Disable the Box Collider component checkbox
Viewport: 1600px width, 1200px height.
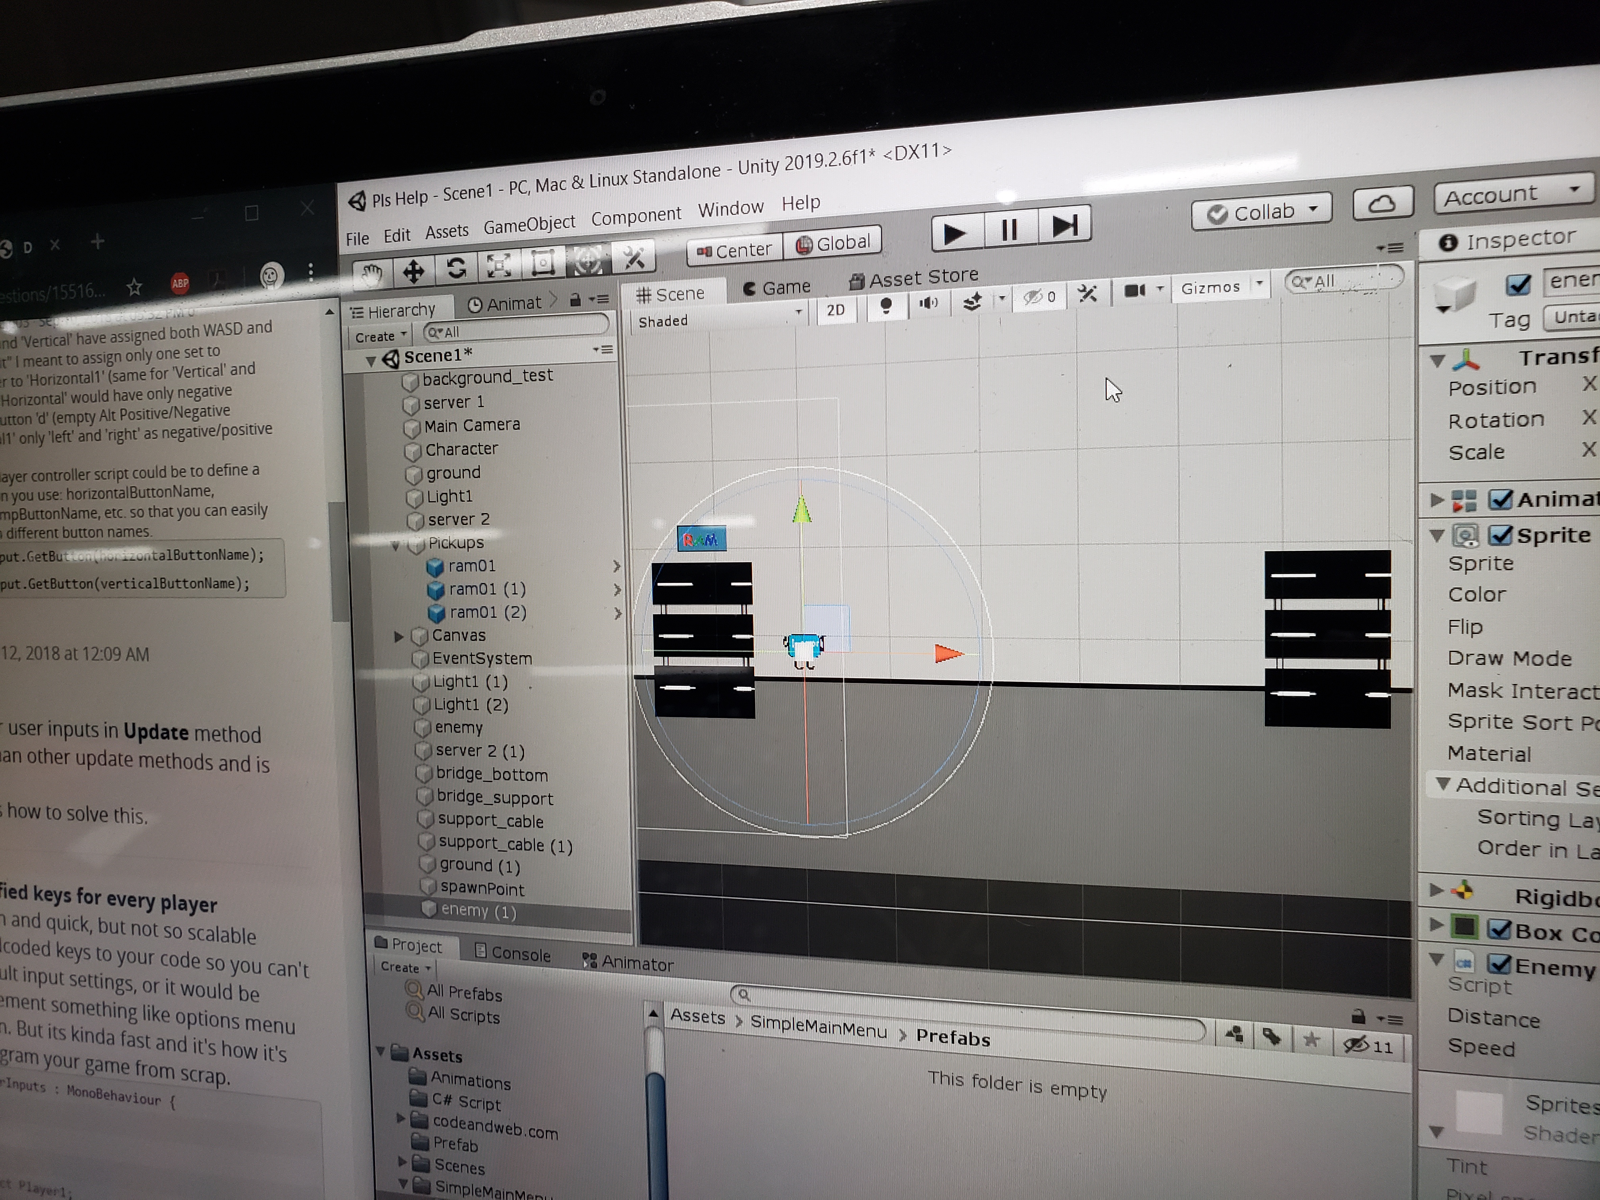click(x=1500, y=929)
